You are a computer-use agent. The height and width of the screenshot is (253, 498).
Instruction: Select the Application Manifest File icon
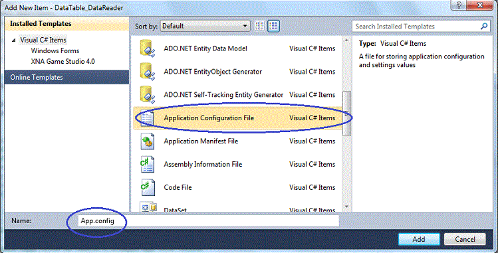click(148, 141)
